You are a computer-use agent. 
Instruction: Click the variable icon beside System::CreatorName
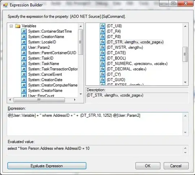click(24, 90)
